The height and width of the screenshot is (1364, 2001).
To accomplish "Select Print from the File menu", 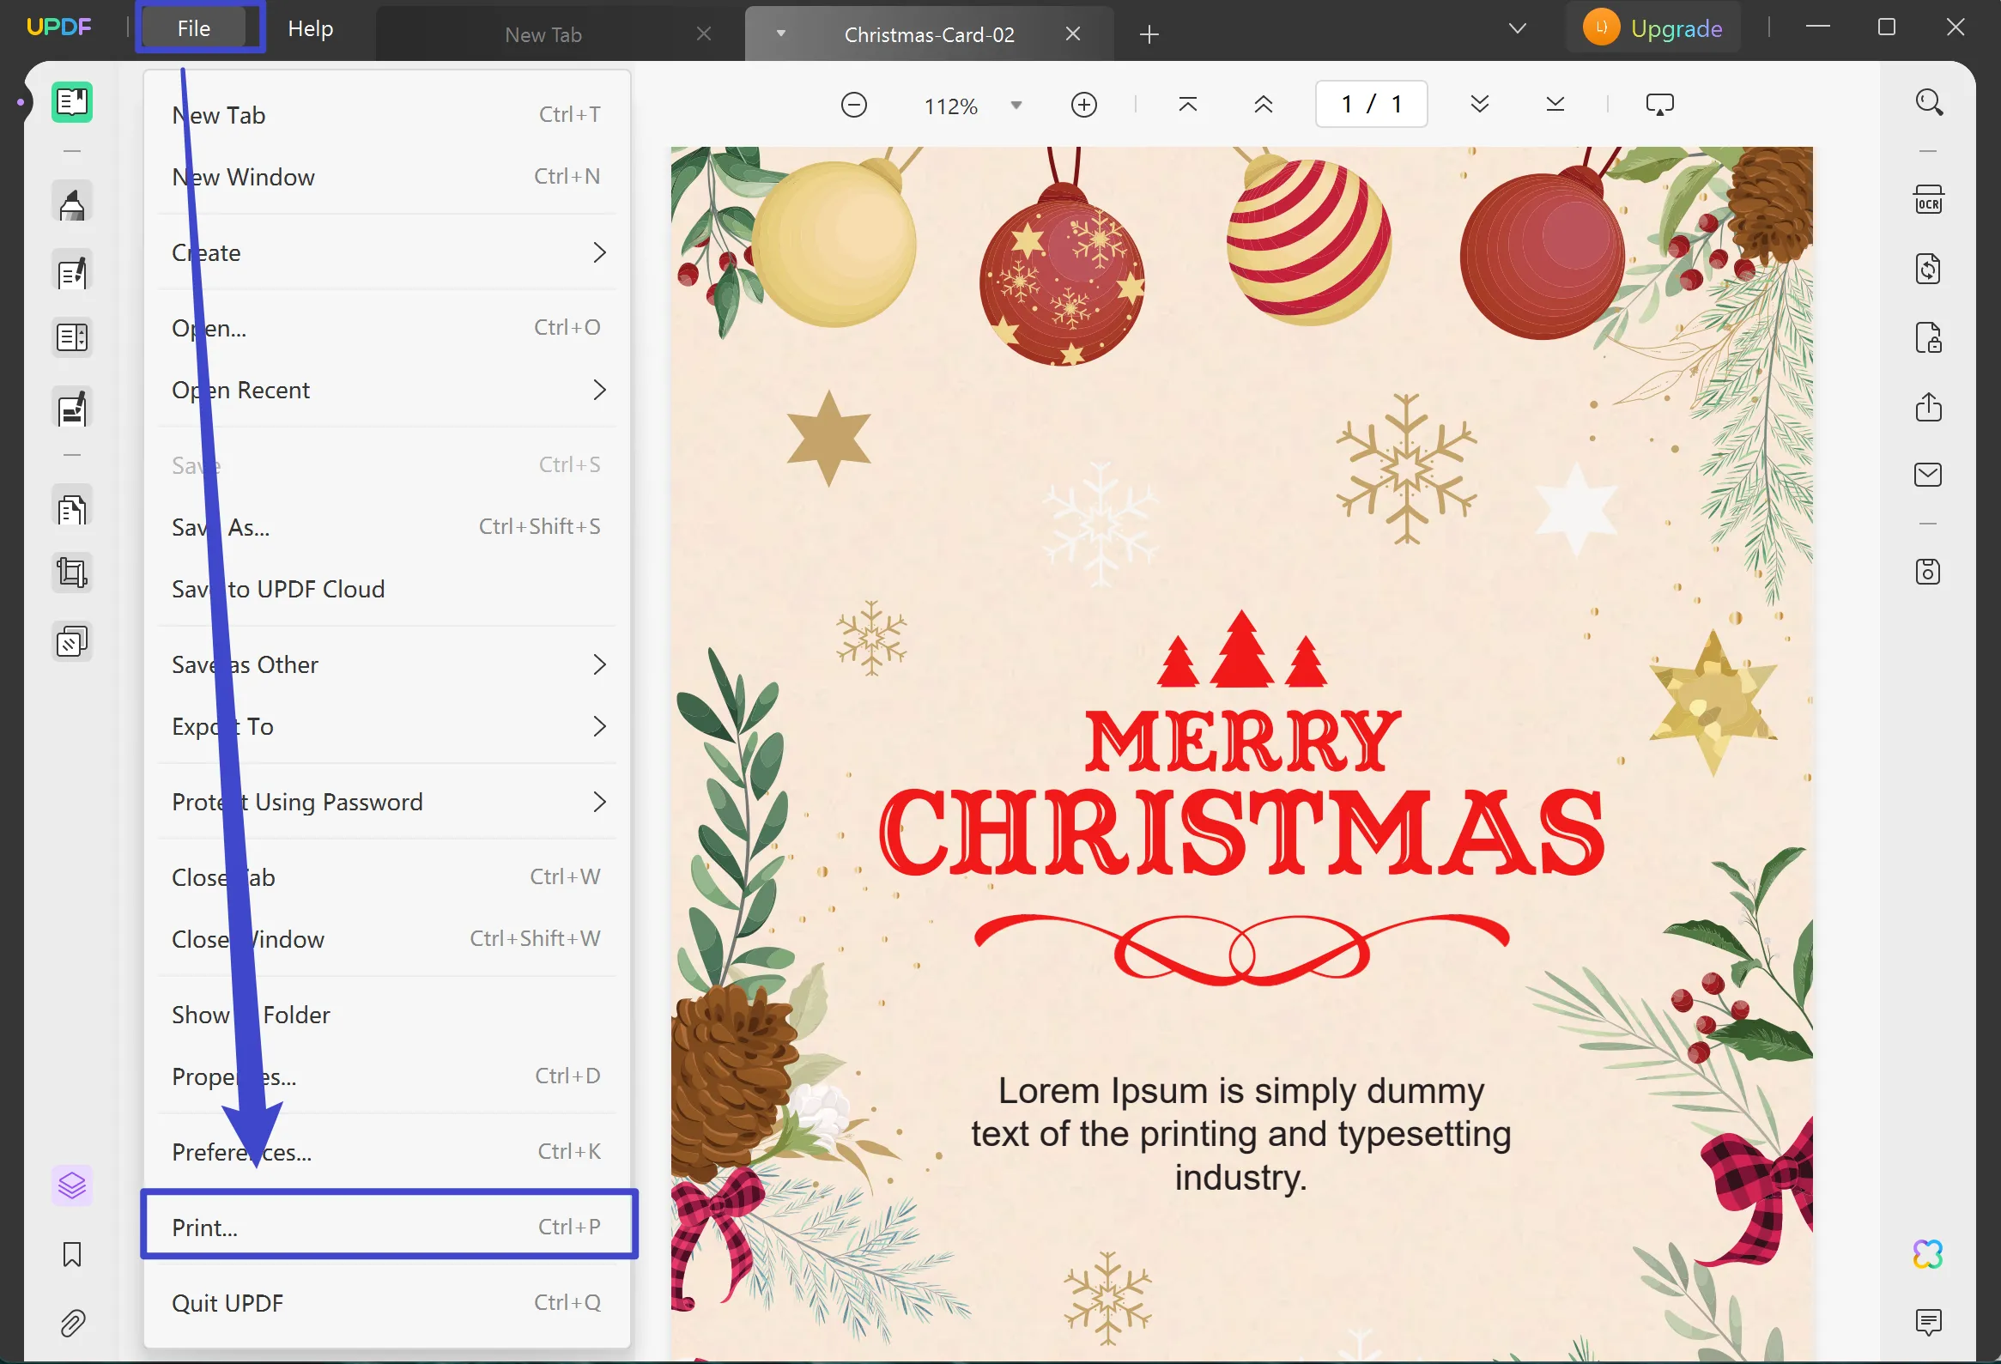I will click(x=387, y=1226).
